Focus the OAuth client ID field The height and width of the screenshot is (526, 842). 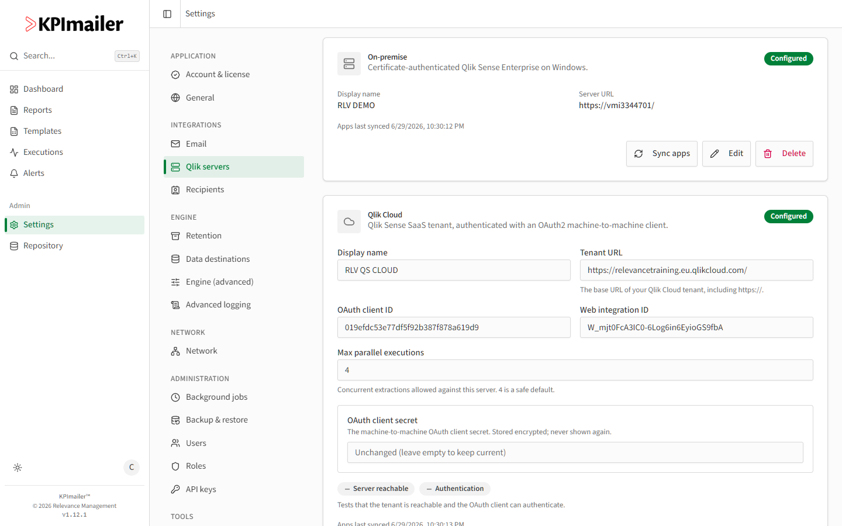[x=454, y=327]
